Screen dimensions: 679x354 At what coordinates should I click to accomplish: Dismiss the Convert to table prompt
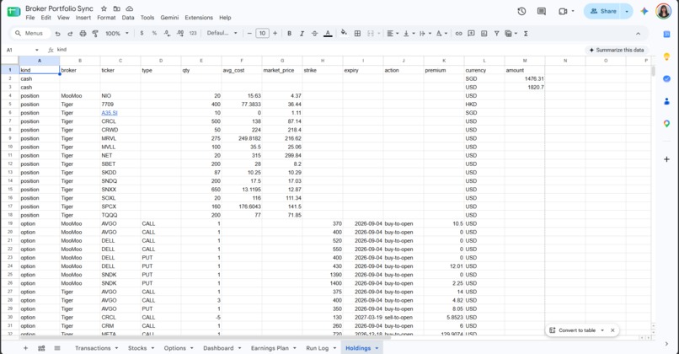(x=612, y=330)
